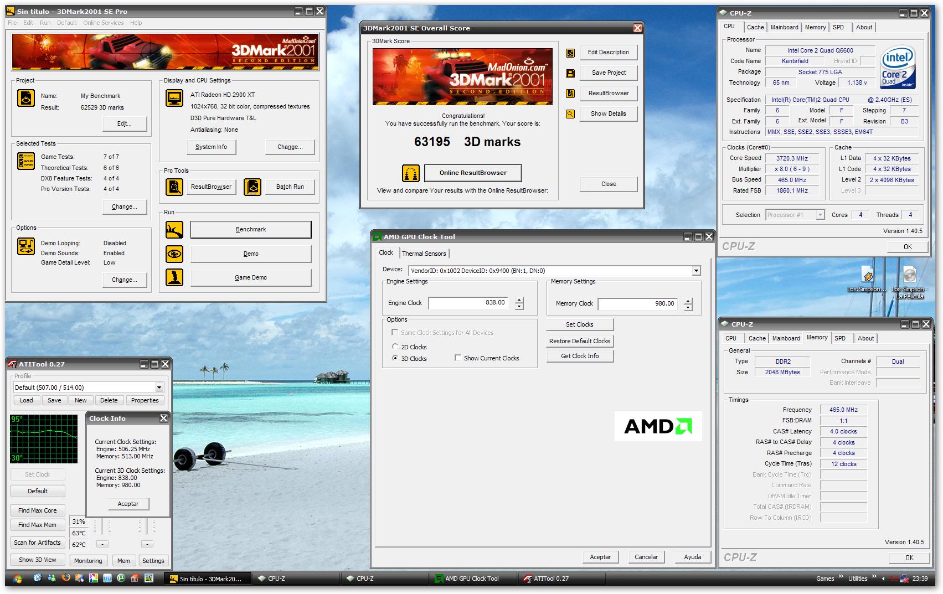943x594 pixels.
Task: Open the Device dropdown in GPU Clock Tool
Action: pyautogui.click(x=696, y=271)
